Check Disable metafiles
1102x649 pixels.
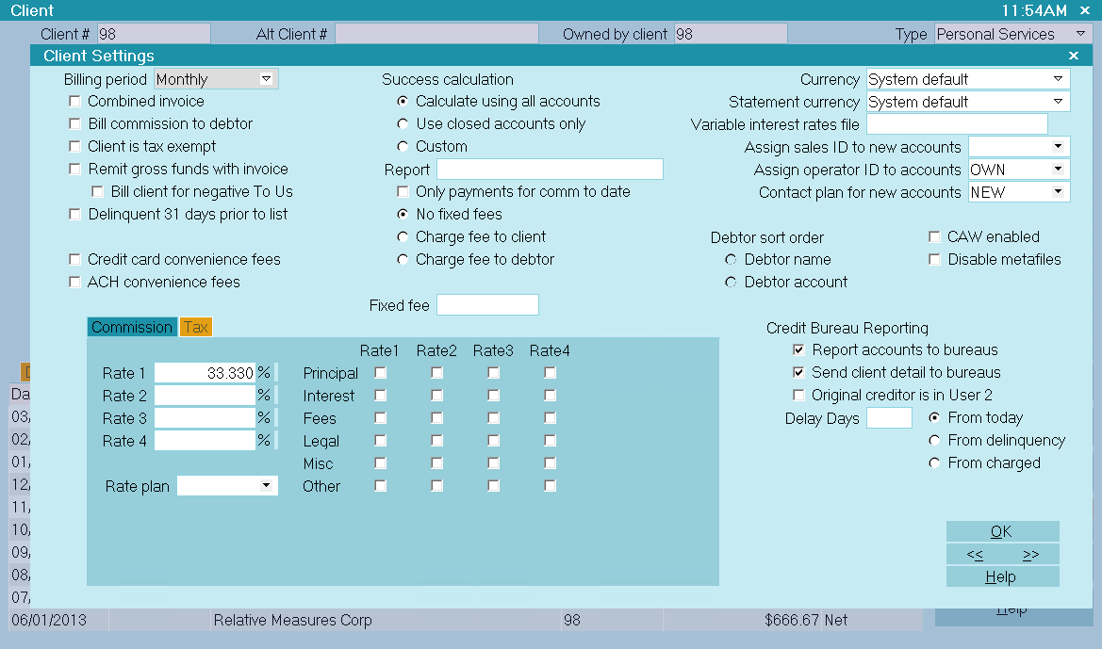935,259
